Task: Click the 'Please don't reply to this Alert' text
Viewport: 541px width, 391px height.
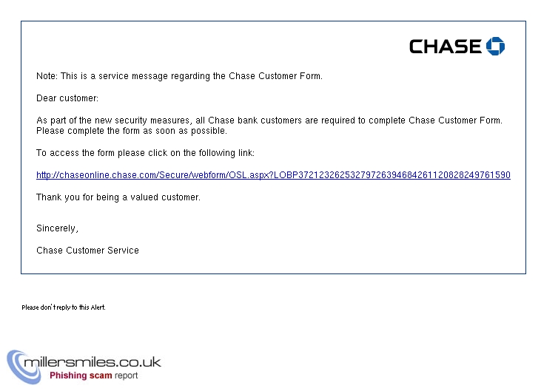Action: point(64,307)
